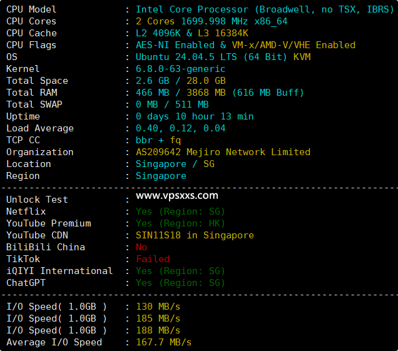398x351 pixels.
Task: Select the "BiliBili China" label
Action: (x=46, y=247)
